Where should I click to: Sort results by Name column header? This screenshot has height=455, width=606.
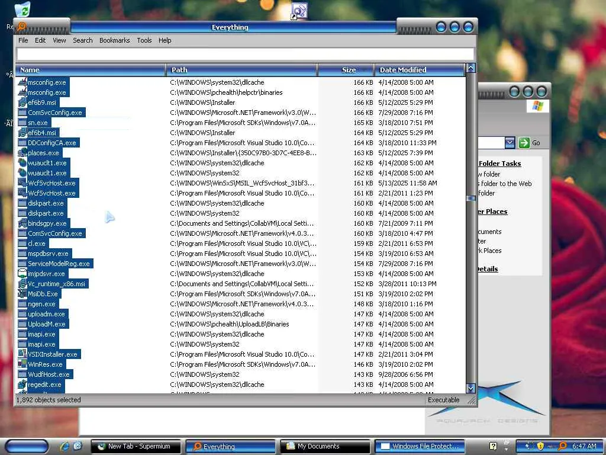tap(91, 70)
